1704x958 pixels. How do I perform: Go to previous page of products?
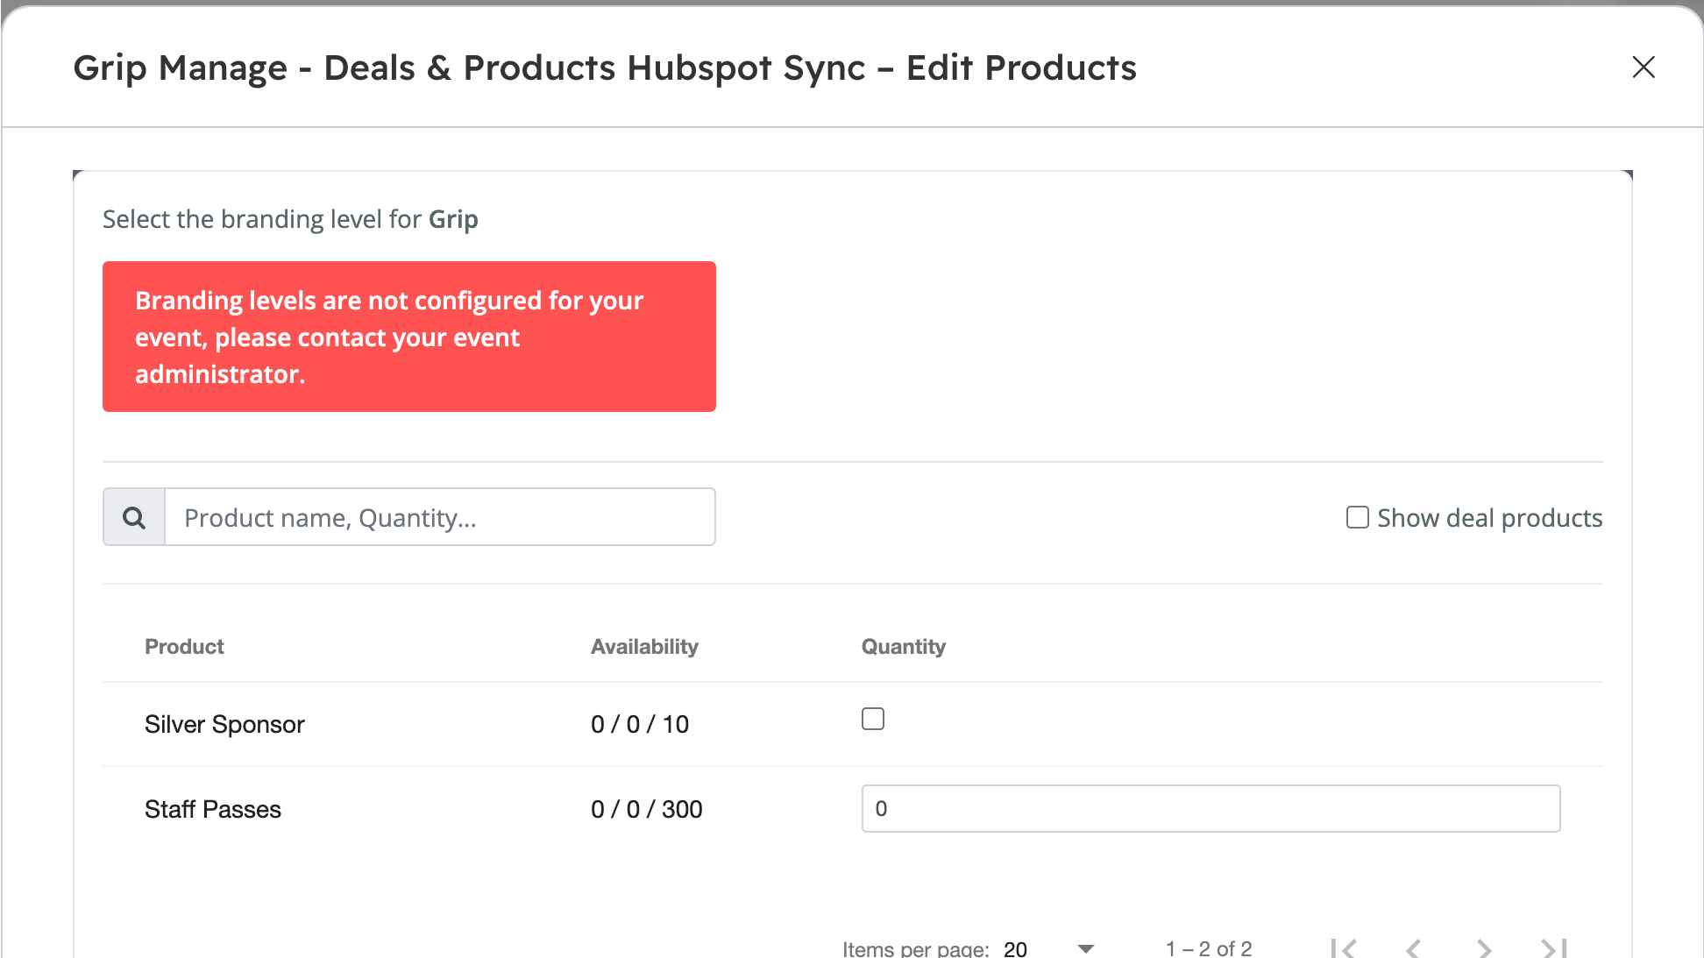(x=1413, y=948)
